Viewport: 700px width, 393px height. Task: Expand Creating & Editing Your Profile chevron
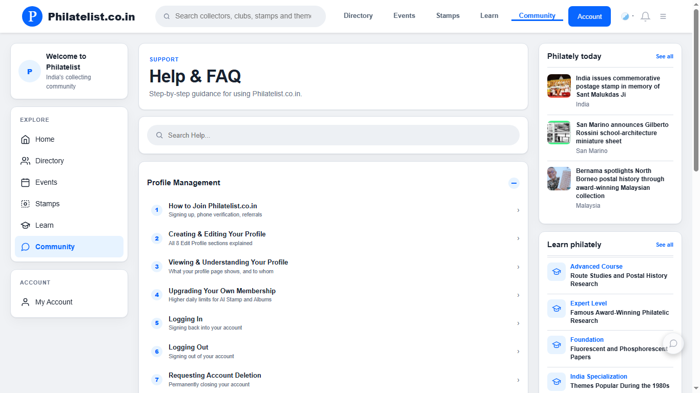click(518, 238)
